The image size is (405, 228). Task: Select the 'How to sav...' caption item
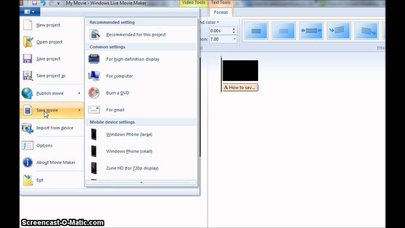(x=240, y=87)
